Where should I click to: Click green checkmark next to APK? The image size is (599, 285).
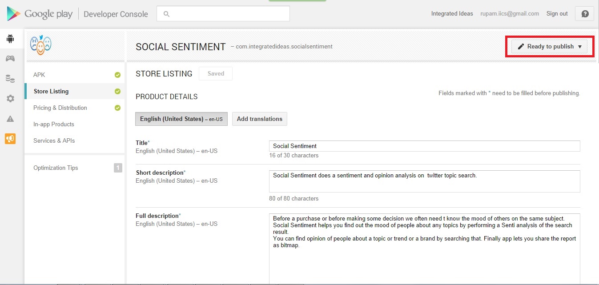117,75
